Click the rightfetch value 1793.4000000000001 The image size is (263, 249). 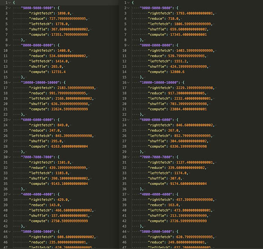click(x=195, y=13)
